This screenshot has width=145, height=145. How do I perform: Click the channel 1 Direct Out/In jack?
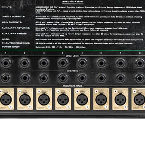point(6,63)
